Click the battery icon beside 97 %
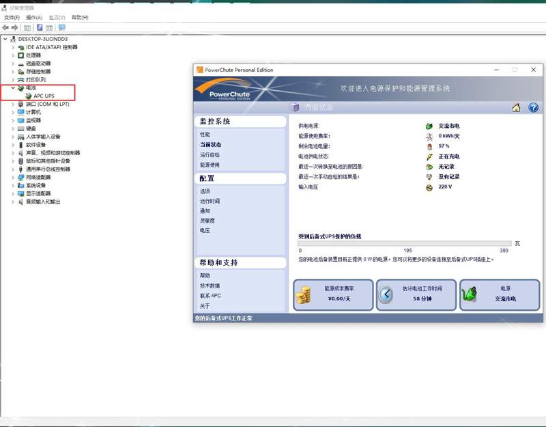This screenshot has height=427, width=546. [x=429, y=146]
